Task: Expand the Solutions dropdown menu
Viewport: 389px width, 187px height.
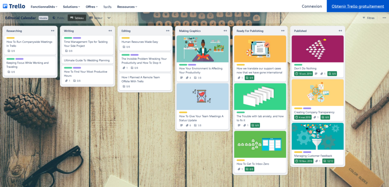Action: click(x=71, y=7)
